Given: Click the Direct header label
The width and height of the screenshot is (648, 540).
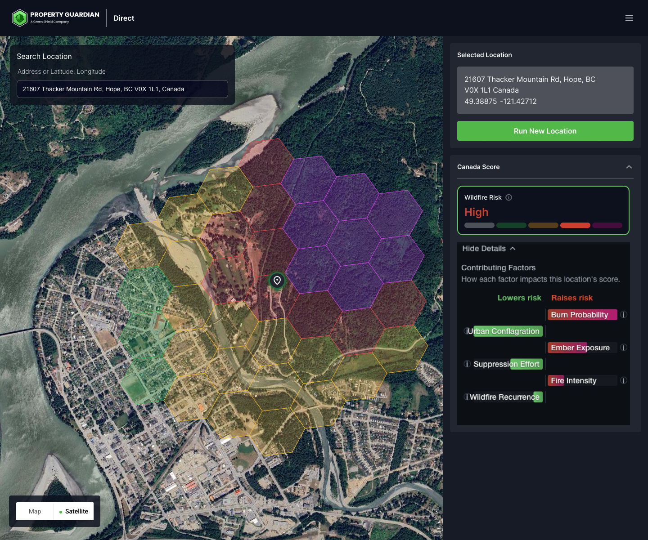Looking at the screenshot, I should [124, 18].
